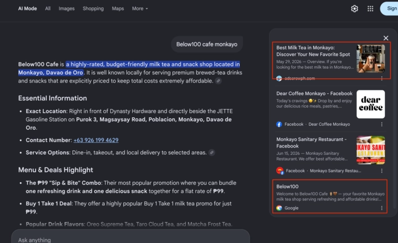Click link icon after first summary paragraph
This screenshot has height=243, width=398.
pos(218,81)
